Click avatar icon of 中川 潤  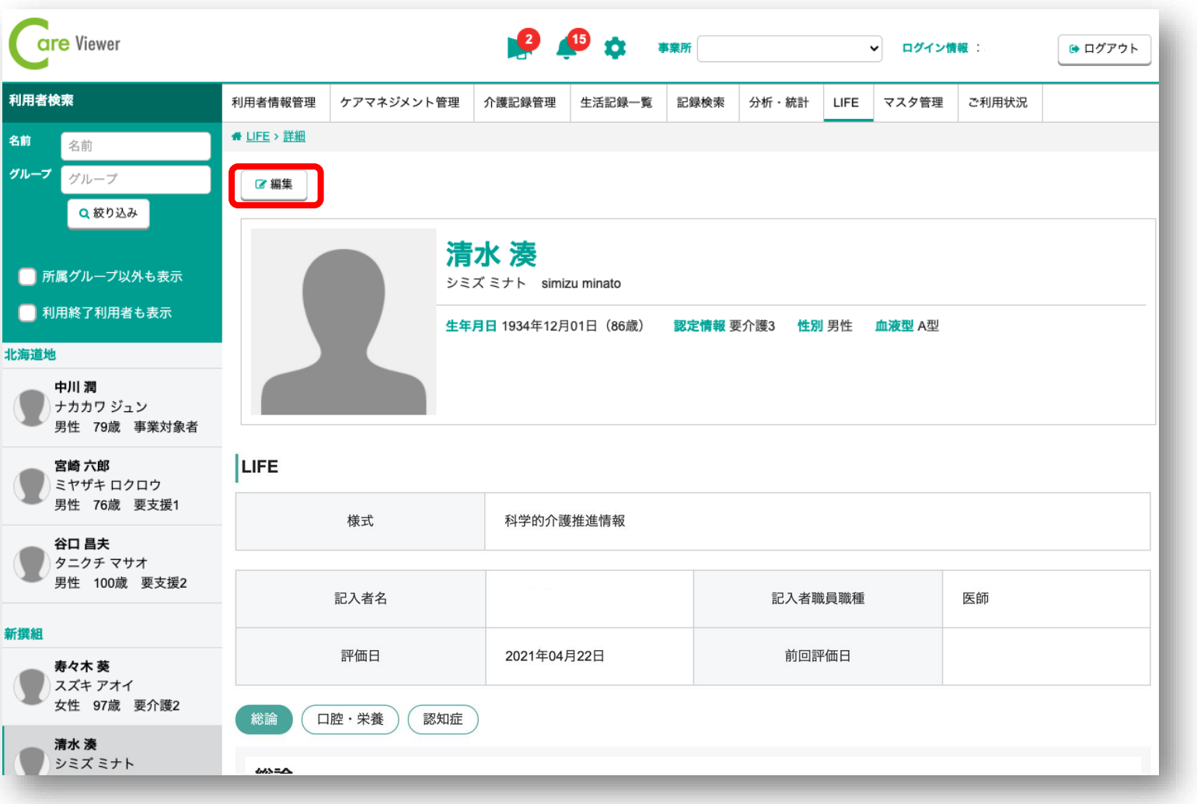pyautogui.click(x=32, y=407)
